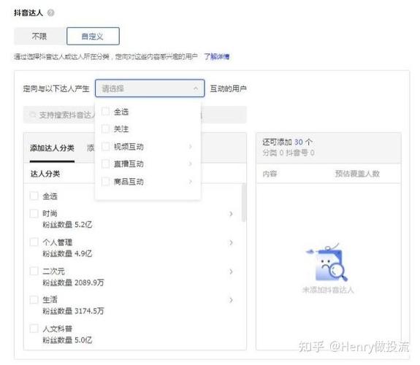Click the category list scrollbar

pyautogui.click(x=243, y=203)
